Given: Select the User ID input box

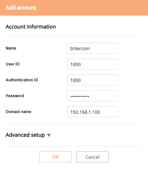Looking at the screenshot, I should [92, 64].
